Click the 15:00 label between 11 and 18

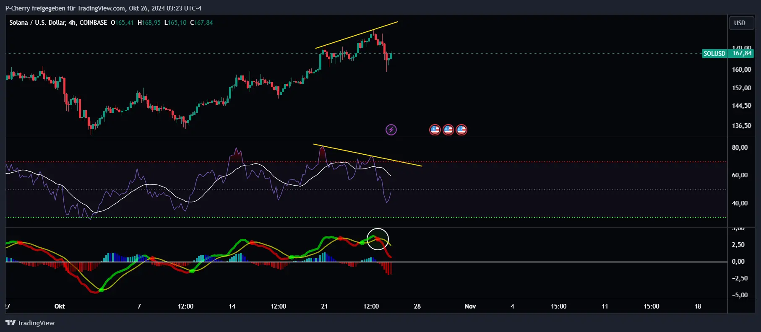tap(651, 306)
